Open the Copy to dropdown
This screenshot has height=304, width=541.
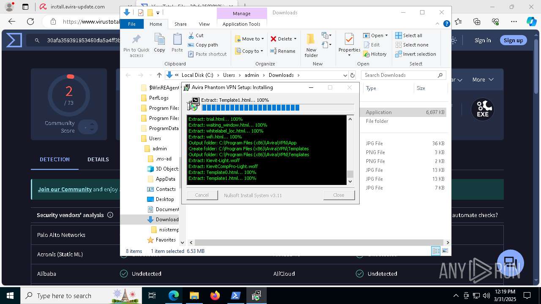pyautogui.click(x=249, y=51)
